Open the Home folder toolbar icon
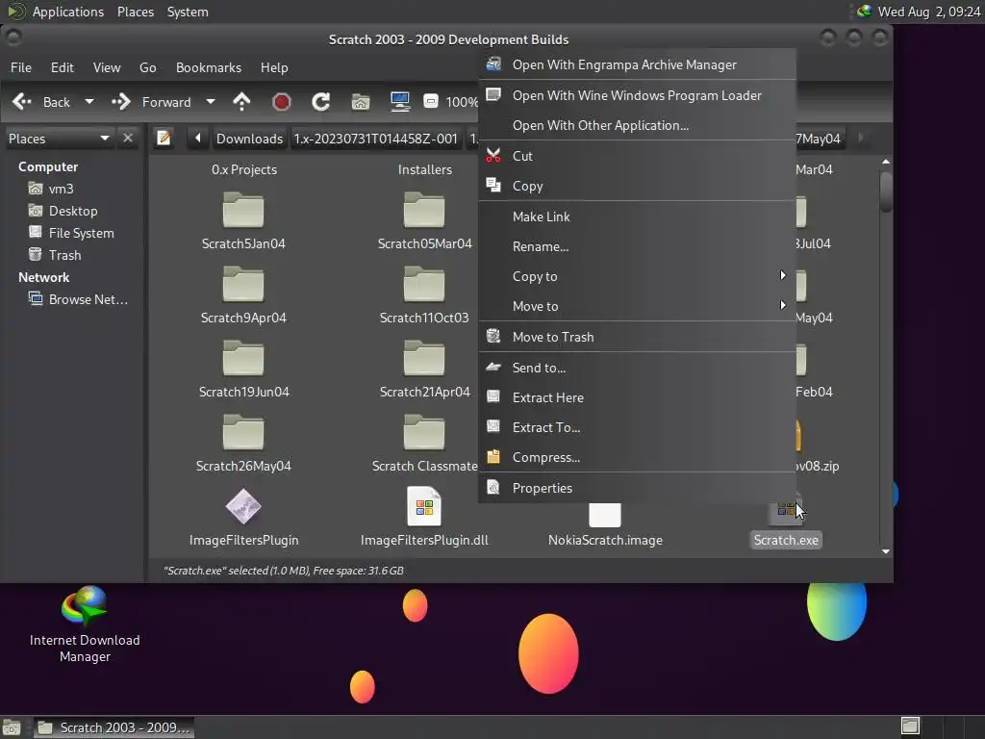Viewport: 985px width, 739px height. click(x=361, y=102)
